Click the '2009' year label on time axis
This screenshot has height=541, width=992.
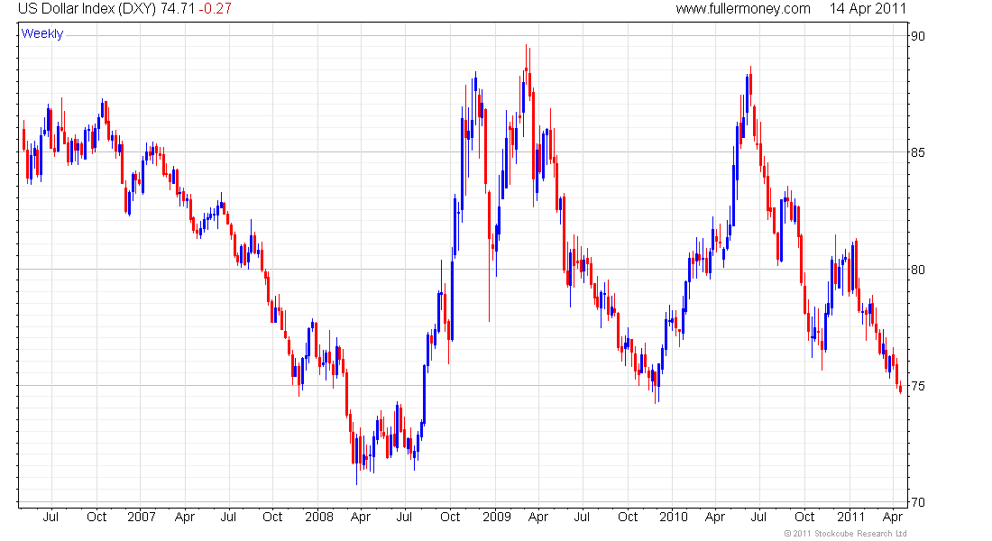click(497, 517)
